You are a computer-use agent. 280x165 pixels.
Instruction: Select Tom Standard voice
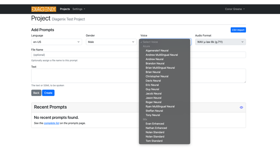click(165, 141)
